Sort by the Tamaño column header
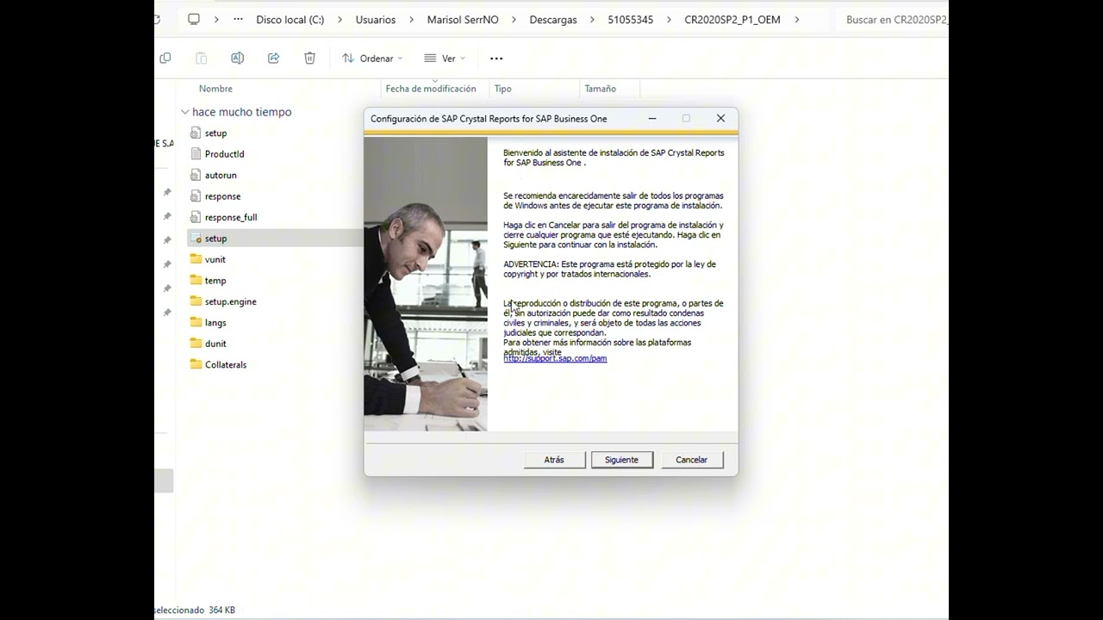The width and height of the screenshot is (1103, 620). (x=601, y=89)
